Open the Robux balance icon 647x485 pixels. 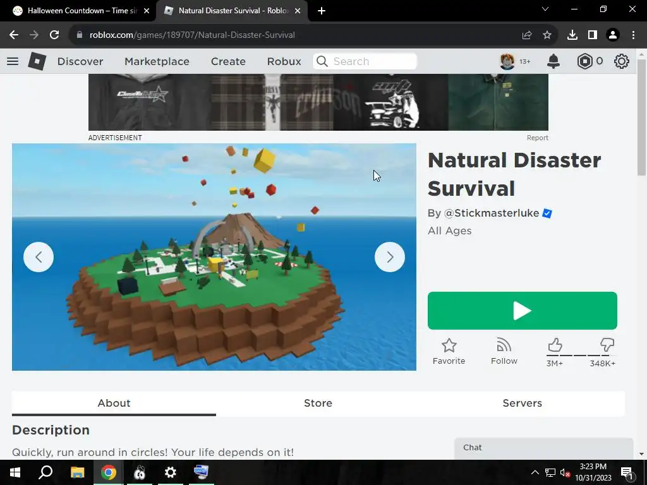pyautogui.click(x=584, y=61)
